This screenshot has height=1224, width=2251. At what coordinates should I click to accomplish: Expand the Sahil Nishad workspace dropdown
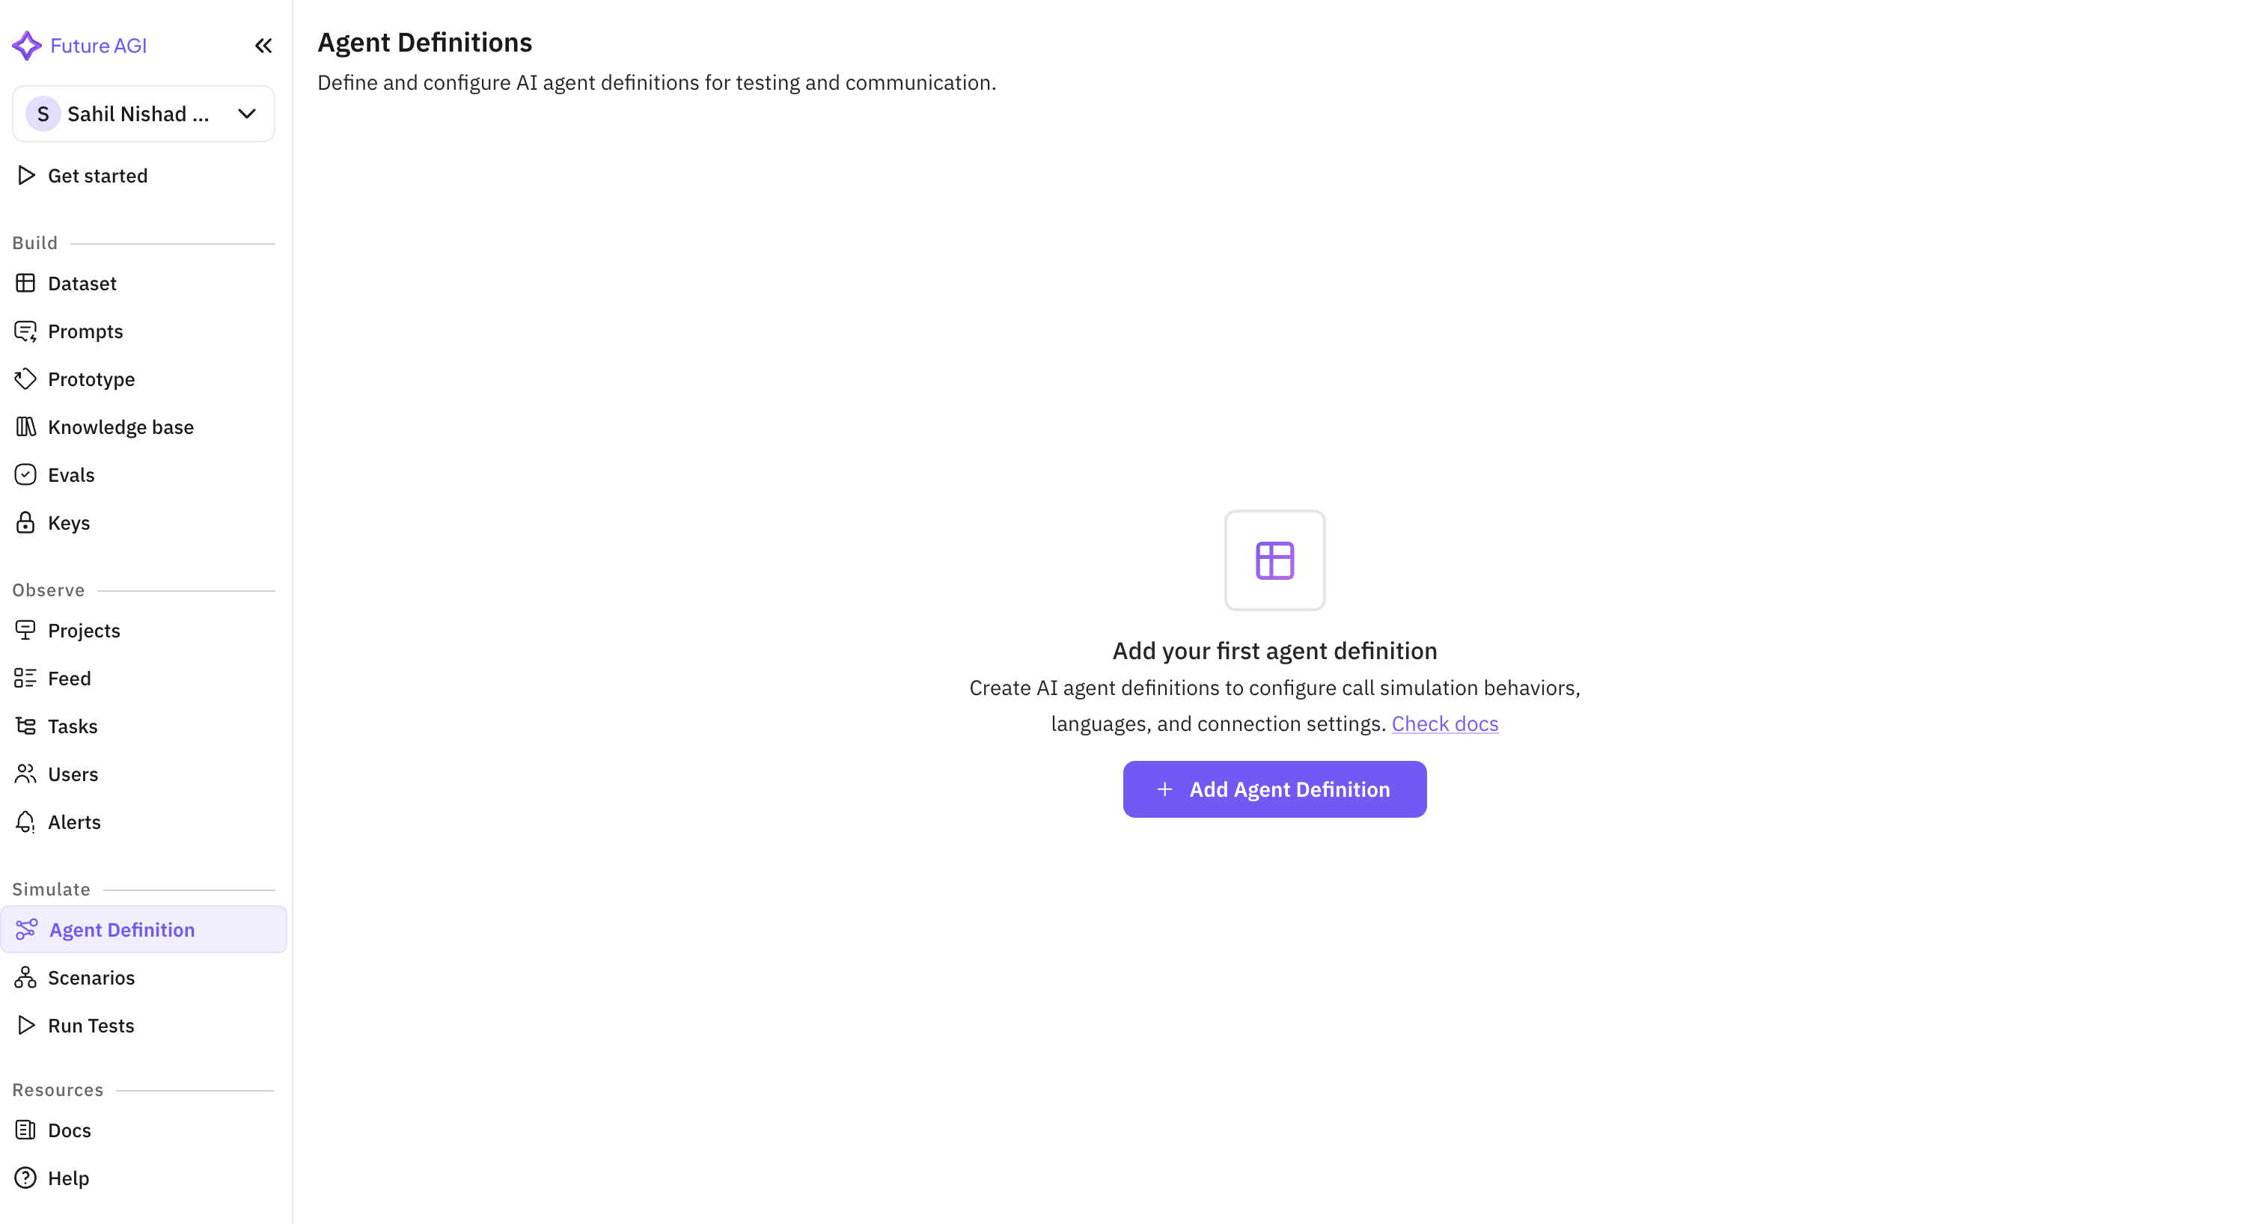[144, 114]
